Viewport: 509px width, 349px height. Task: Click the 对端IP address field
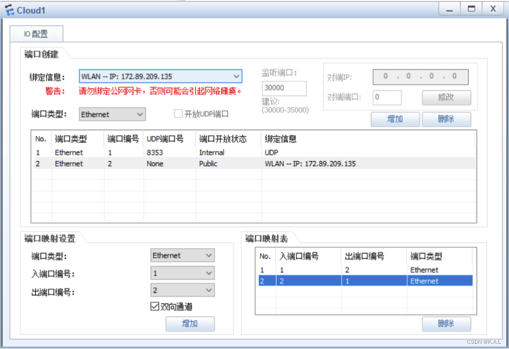point(420,77)
